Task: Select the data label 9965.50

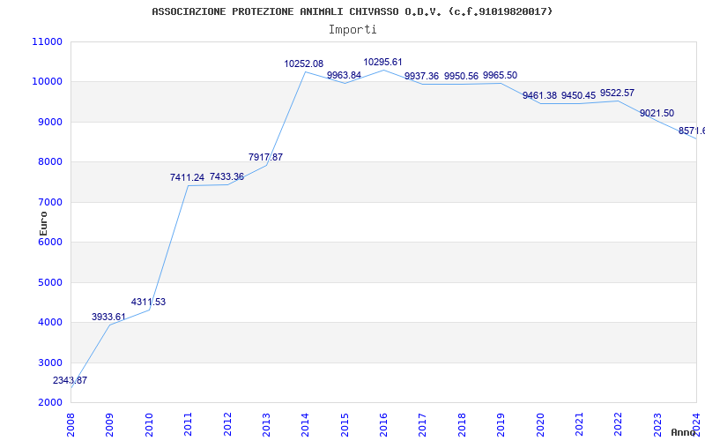Action: pos(500,76)
